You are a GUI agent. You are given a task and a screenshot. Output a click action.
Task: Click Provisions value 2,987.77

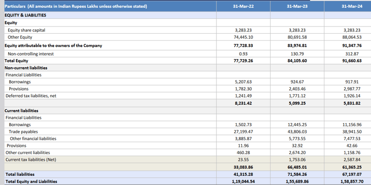[x=352, y=89]
